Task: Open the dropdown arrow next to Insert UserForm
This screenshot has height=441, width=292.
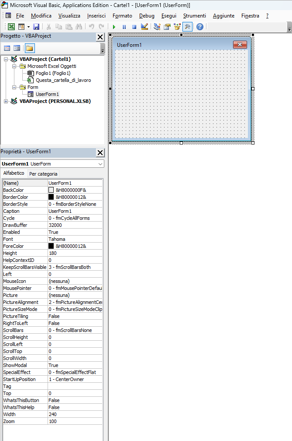Action: [28, 27]
